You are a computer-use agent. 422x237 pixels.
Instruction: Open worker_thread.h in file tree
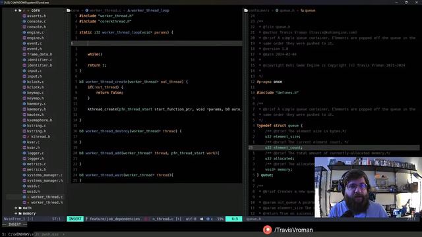point(47,202)
